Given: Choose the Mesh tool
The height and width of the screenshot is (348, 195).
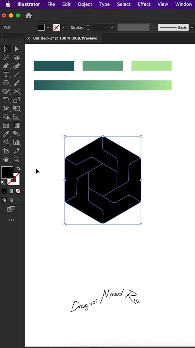Looking at the screenshot, I should (6, 125).
